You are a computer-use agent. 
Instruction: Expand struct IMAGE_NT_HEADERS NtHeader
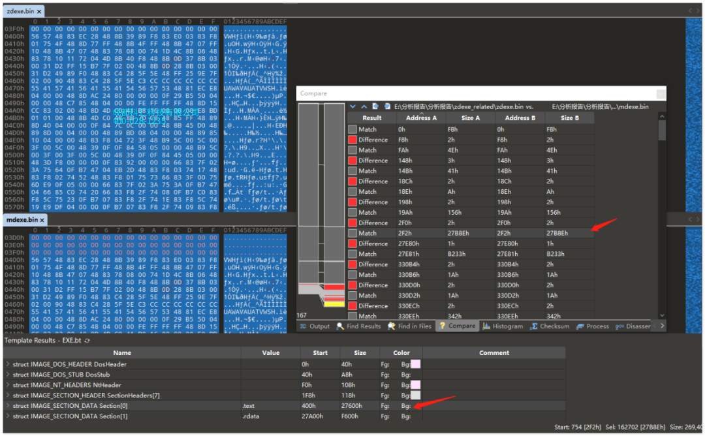tap(8, 385)
